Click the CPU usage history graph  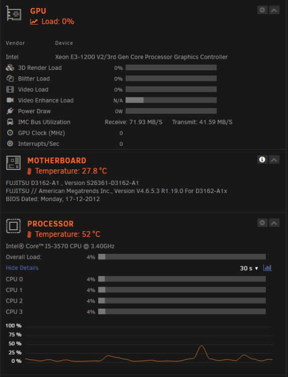149,344
